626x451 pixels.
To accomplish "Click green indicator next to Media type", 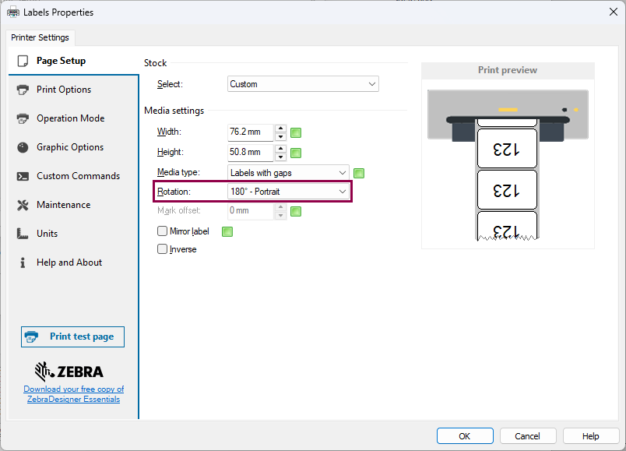I will click(359, 173).
